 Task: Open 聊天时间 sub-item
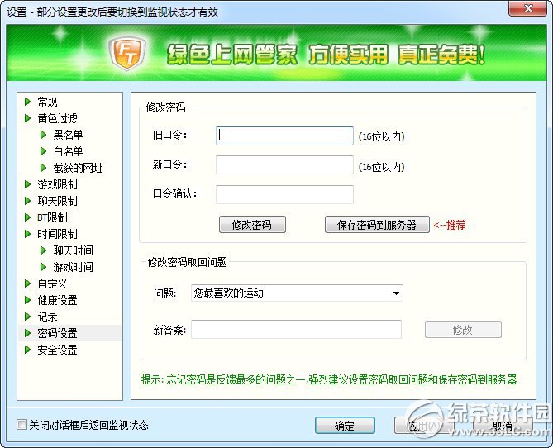(73, 250)
